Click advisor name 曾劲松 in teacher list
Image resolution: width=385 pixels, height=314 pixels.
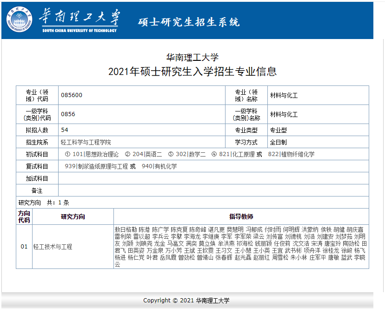(x=186, y=258)
